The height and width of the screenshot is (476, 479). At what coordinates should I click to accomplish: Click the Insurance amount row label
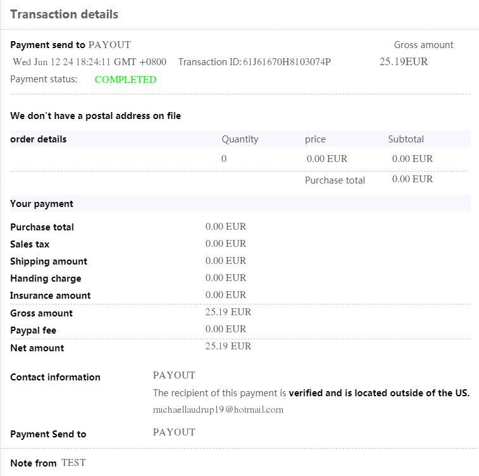50,296
